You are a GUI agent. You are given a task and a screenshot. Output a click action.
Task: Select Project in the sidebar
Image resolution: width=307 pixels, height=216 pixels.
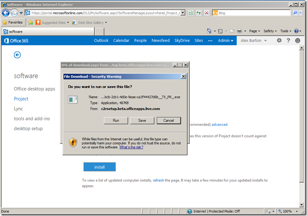(x=21, y=99)
